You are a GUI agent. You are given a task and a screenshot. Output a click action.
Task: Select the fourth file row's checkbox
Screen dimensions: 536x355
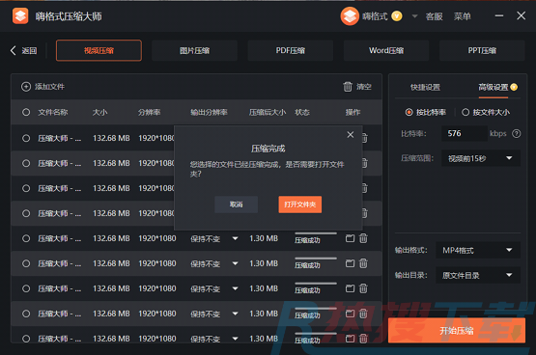tap(26, 213)
